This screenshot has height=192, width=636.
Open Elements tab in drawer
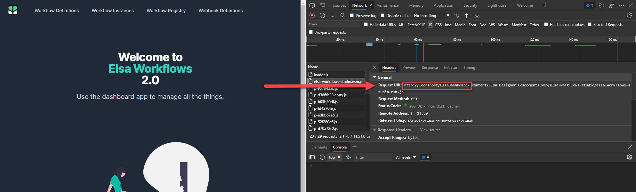click(319, 147)
